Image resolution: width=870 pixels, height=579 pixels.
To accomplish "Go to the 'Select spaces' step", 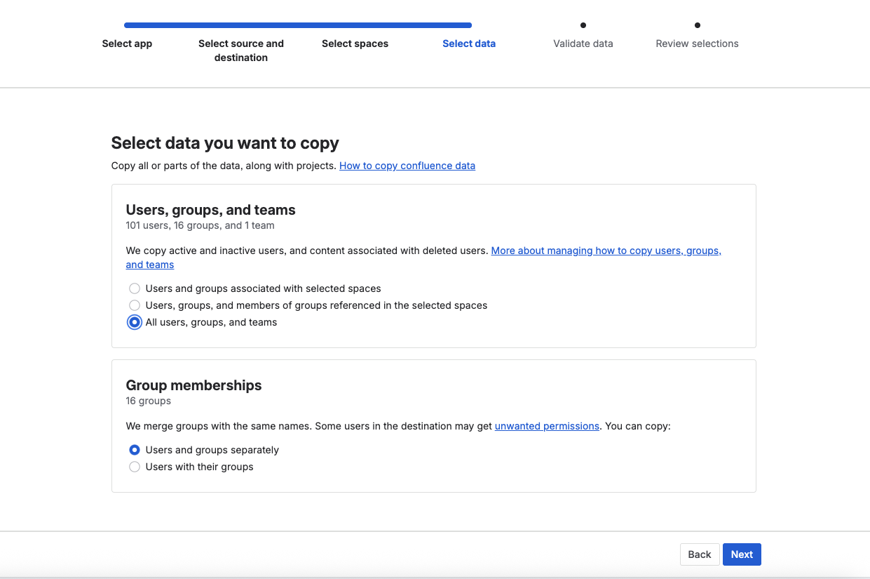I will tap(355, 44).
